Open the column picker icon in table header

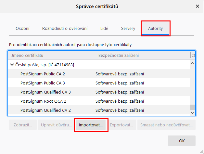pyautogui.click(x=193, y=55)
